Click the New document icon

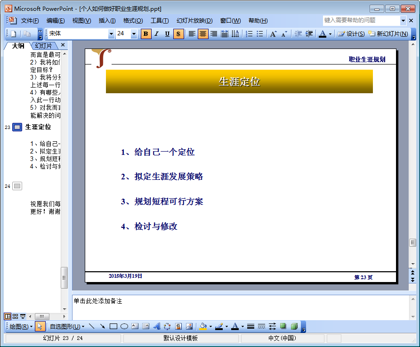13,34
